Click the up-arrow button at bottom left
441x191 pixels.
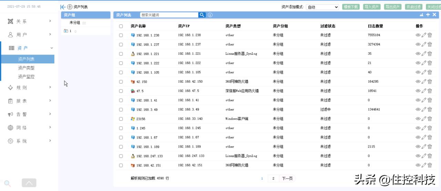(29, 183)
